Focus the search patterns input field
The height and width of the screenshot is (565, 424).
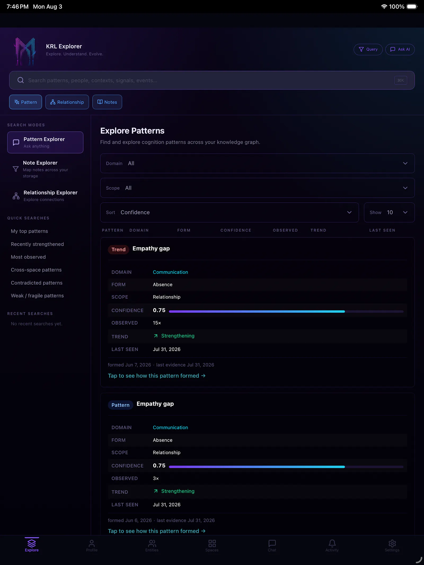pyautogui.click(x=212, y=80)
